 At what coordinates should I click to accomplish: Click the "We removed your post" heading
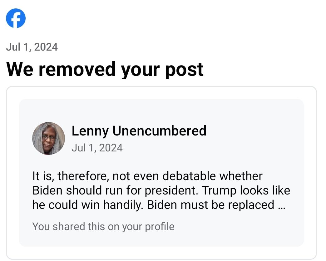(105, 69)
